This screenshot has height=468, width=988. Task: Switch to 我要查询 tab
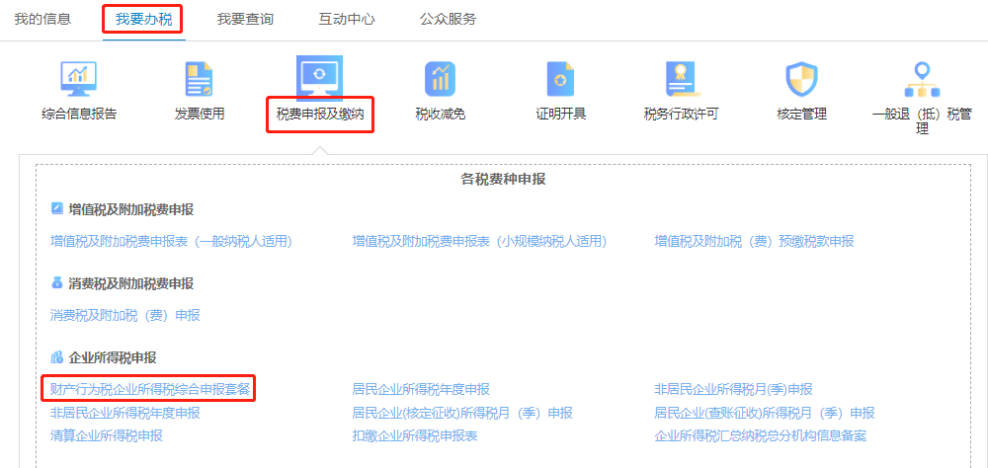click(245, 19)
